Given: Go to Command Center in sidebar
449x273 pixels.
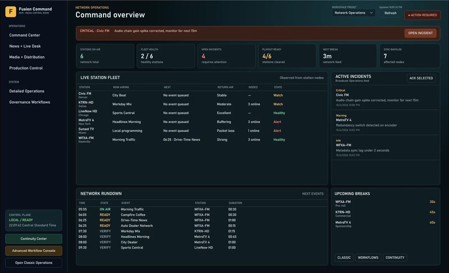Looking at the screenshot, I should point(25,35).
